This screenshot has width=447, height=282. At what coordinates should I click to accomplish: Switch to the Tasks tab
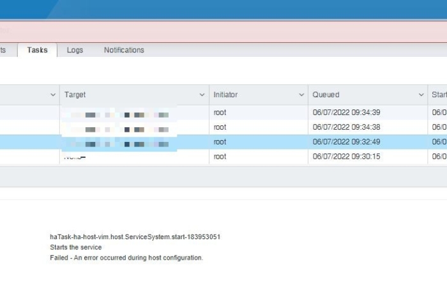coord(37,50)
